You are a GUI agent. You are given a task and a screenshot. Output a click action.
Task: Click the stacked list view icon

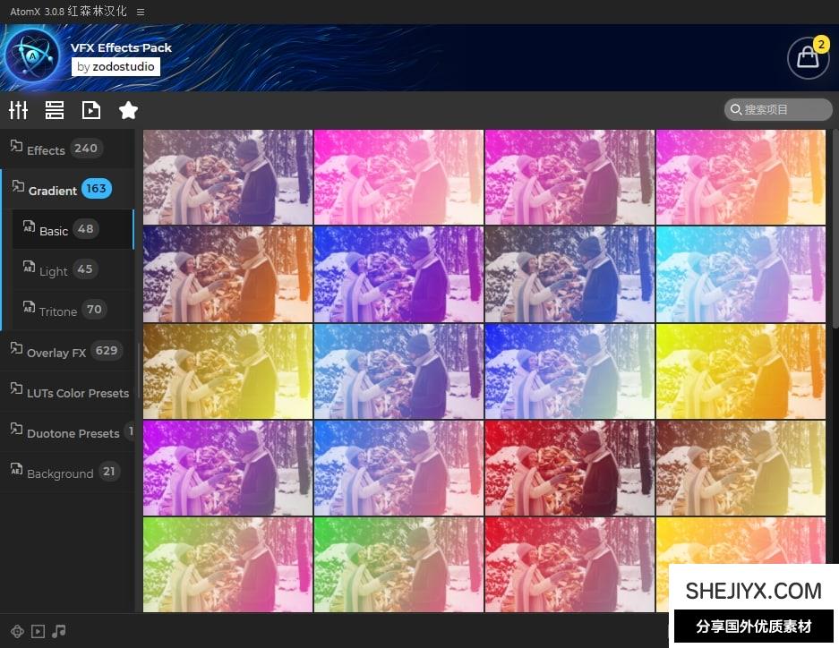tap(55, 110)
